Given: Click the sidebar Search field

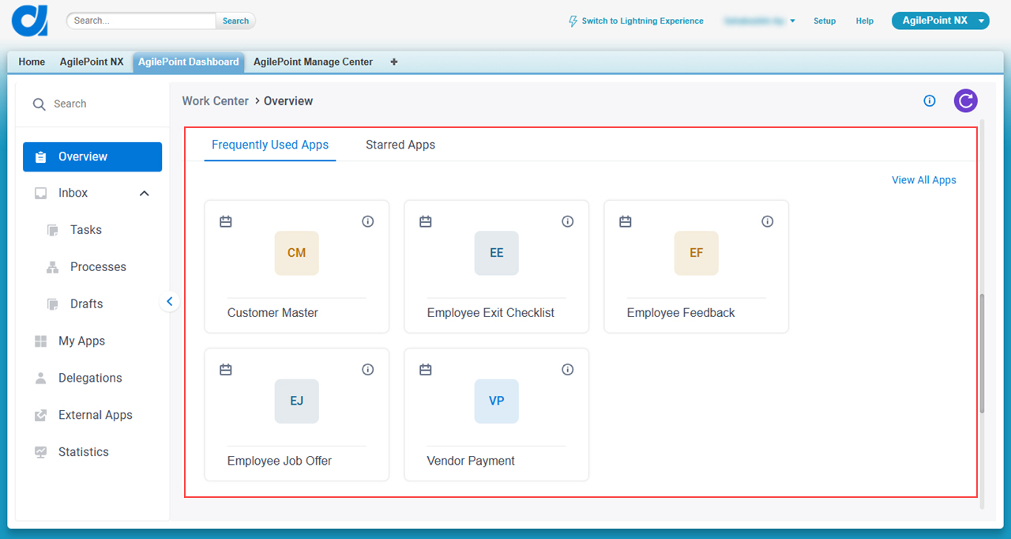Looking at the screenshot, I should point(92,104).
